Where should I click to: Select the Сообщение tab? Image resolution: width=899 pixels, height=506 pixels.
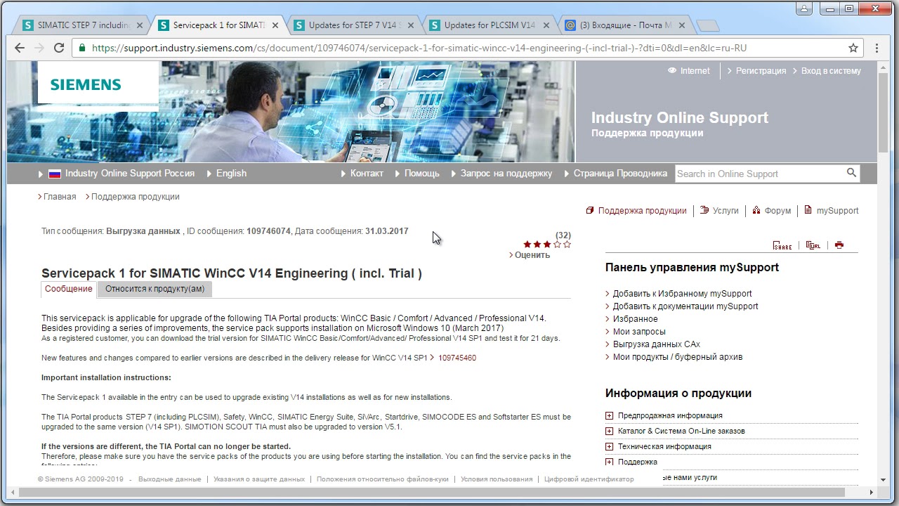click(68, 289)
